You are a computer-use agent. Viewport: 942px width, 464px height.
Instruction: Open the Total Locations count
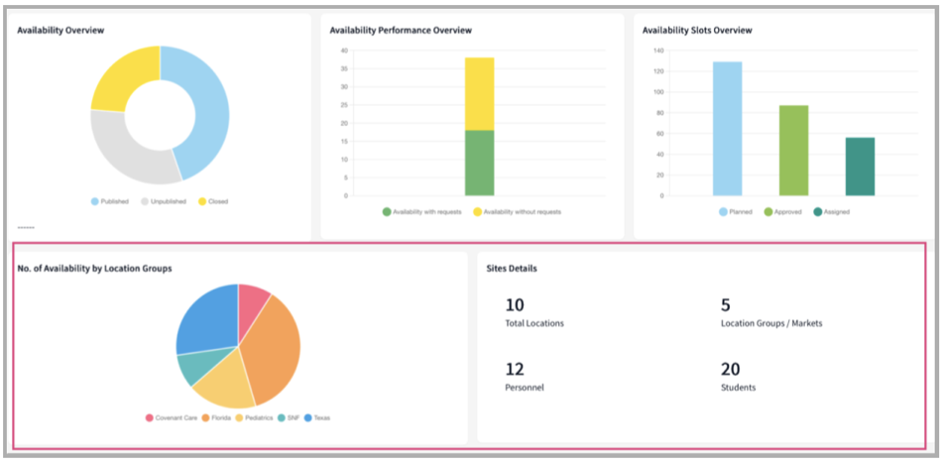515,305
